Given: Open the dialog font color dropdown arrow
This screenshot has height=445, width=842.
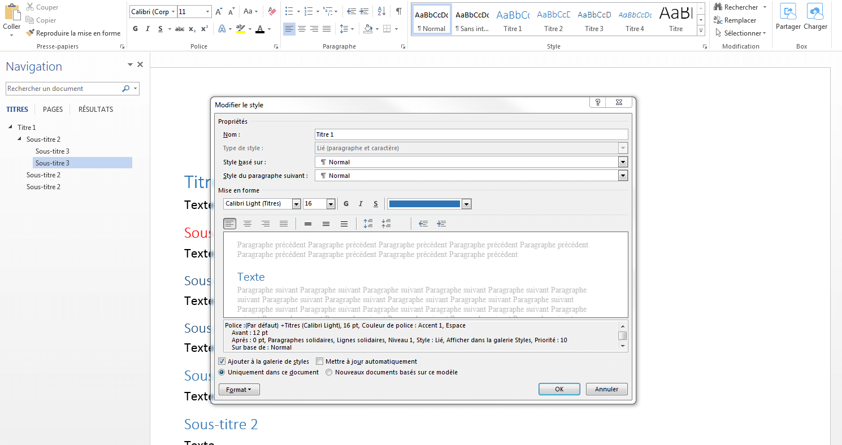Looking at the screenshot, I should tap(467, 204).
